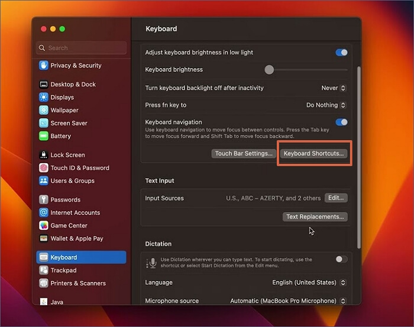Image resolution: width=414 pixels, height=327 pixels.
Task: Click the green zoom window button
Action: click(x=62, y=29)
